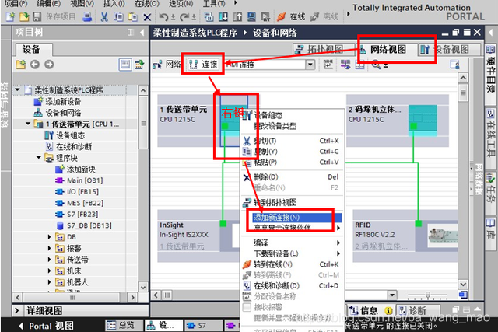Expand the DB folder

[49, 237]
